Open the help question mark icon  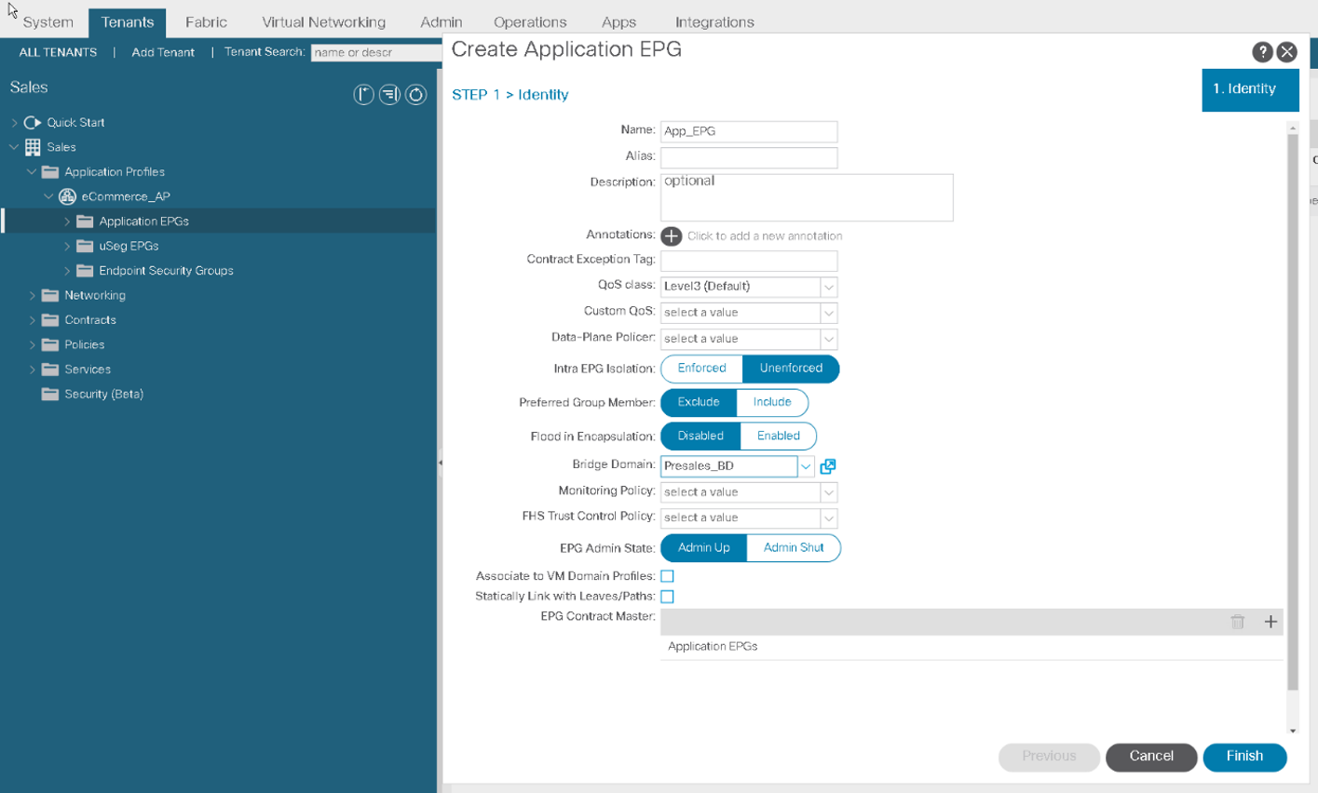coord(1262,52)
